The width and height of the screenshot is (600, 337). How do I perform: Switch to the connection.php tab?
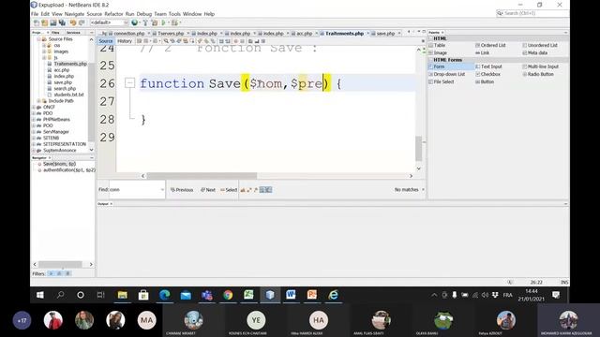coord(129,34)
